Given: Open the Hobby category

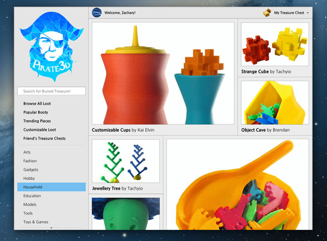Looking at the screenshot, I should (x=29, y=179).
